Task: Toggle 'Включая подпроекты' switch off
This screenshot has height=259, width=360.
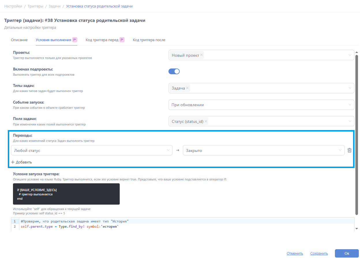Action: point(174,71)
